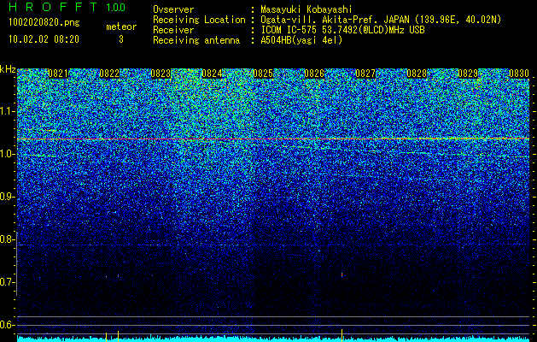Click the 0829 time marker

point(468,74)
